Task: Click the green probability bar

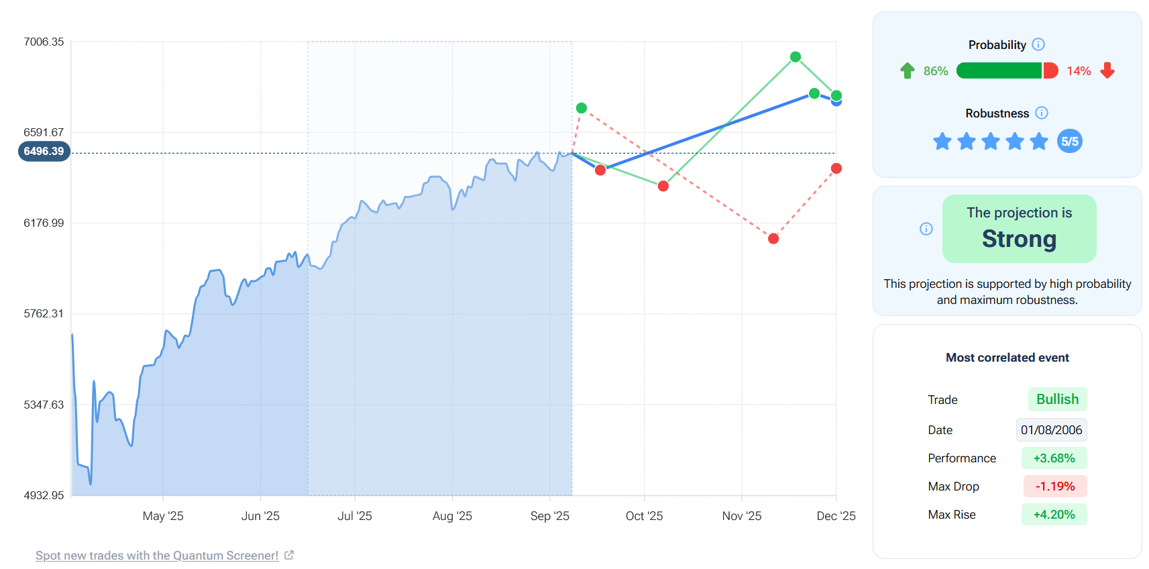Action: tap(999, 70)
